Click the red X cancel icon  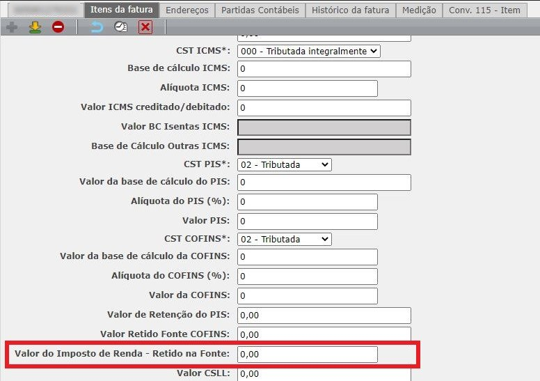(x=145, y=27)
